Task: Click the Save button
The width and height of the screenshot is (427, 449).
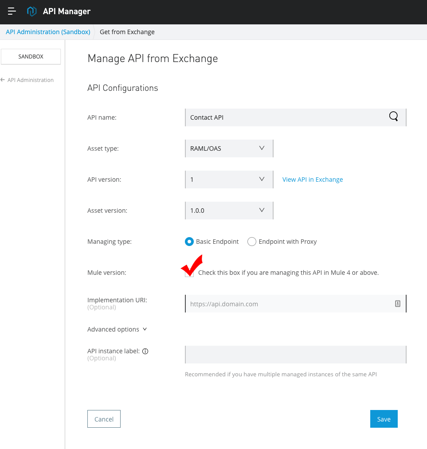Action: coord(384,419)
